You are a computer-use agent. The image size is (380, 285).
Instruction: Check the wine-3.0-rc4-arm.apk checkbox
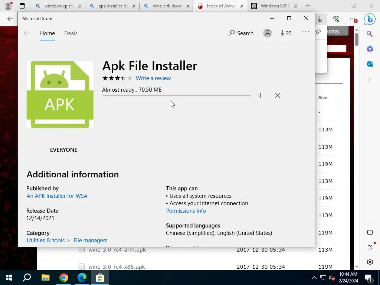(x=82, y=250)
